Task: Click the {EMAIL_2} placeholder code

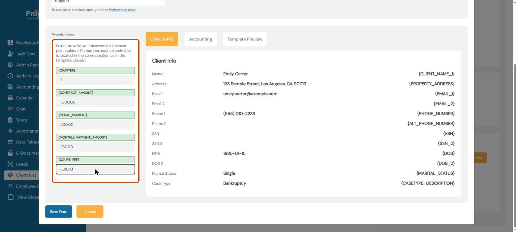Action: (444, 104)
